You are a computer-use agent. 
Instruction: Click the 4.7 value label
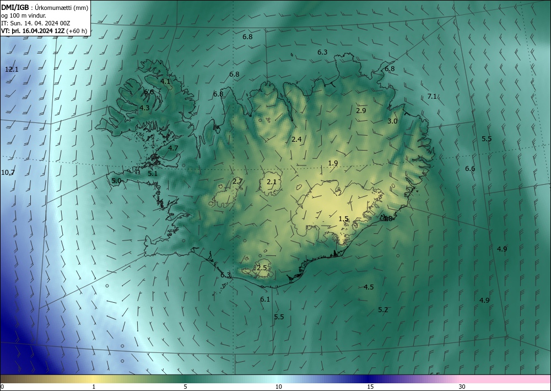click(x=173, y=148)
